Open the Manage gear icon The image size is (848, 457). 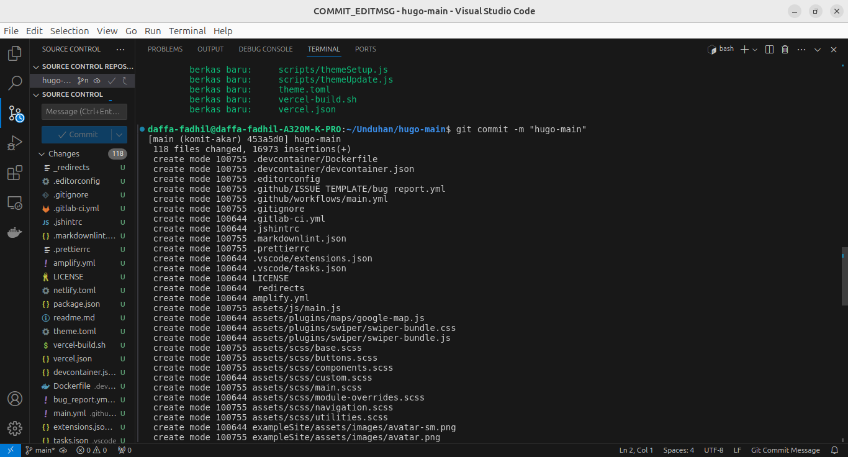coord(14,428)
